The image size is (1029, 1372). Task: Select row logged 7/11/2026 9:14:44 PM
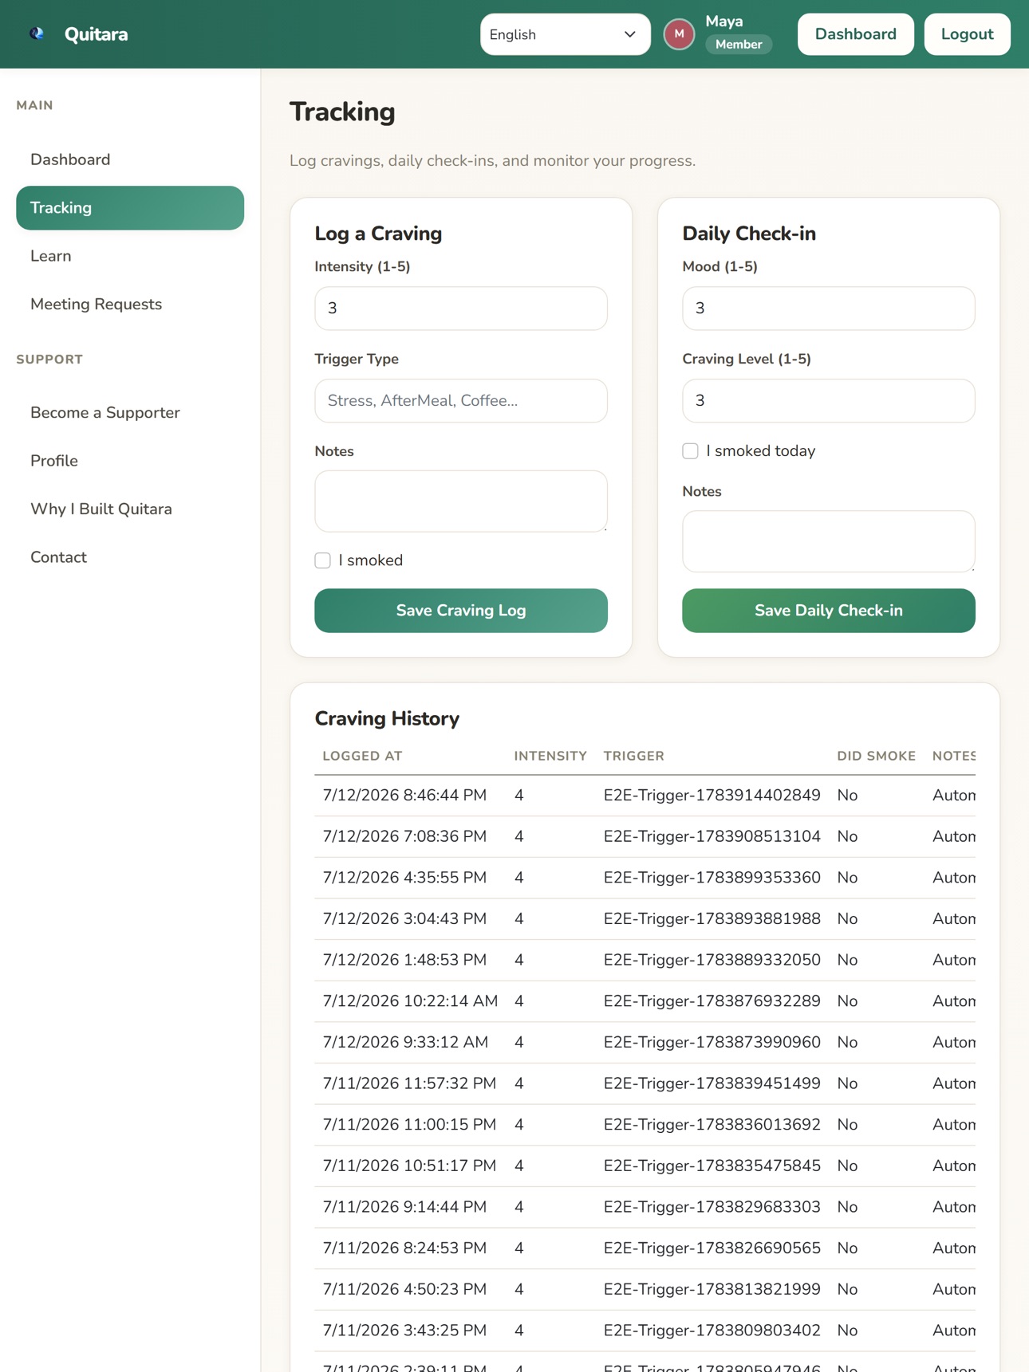[x=645, y=1207]
